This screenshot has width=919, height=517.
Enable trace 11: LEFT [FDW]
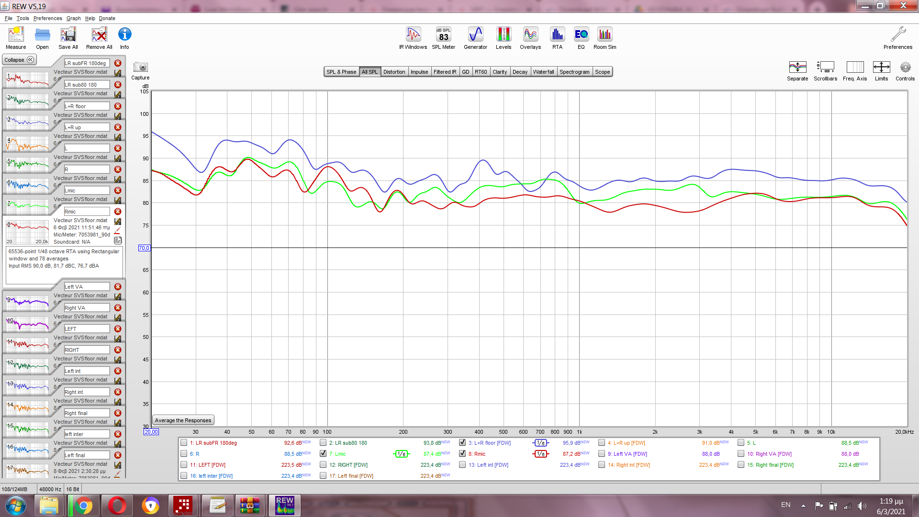click(184, 465)
